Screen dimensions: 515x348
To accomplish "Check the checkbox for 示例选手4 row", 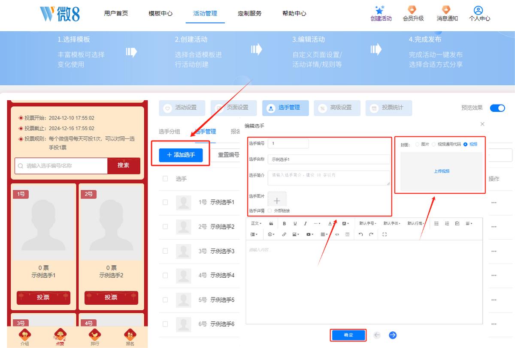I will [165, 275].
